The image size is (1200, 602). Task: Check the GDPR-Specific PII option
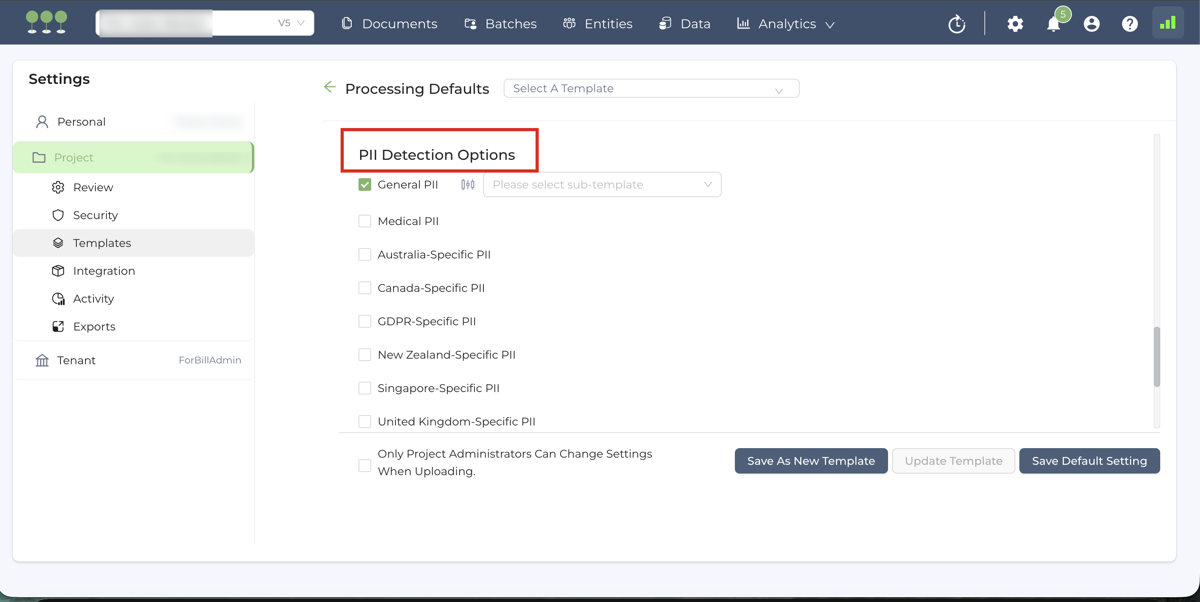[365, 321]
